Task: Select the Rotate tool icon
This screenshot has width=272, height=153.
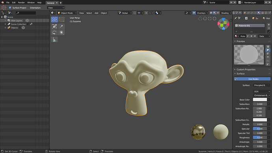Action: (54, 33)
